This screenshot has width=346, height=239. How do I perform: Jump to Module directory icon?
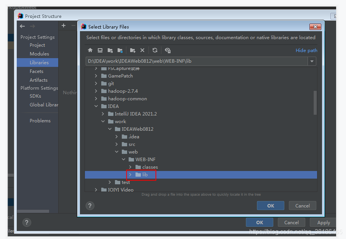(x=120, y=50)
